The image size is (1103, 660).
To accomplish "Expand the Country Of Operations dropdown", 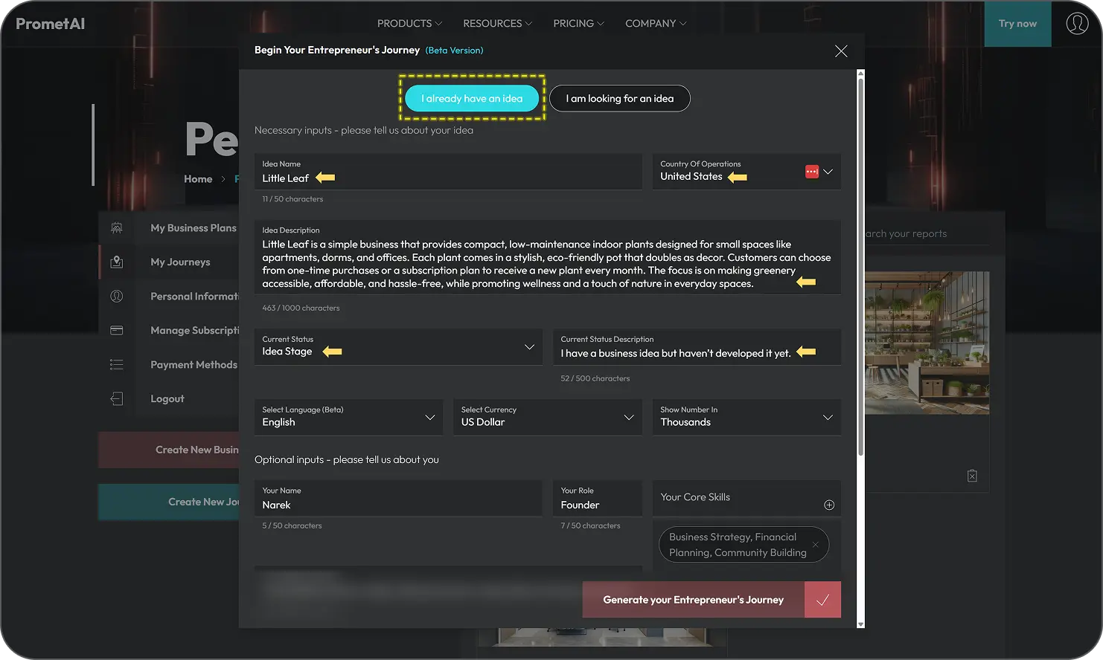I will 828,172.
